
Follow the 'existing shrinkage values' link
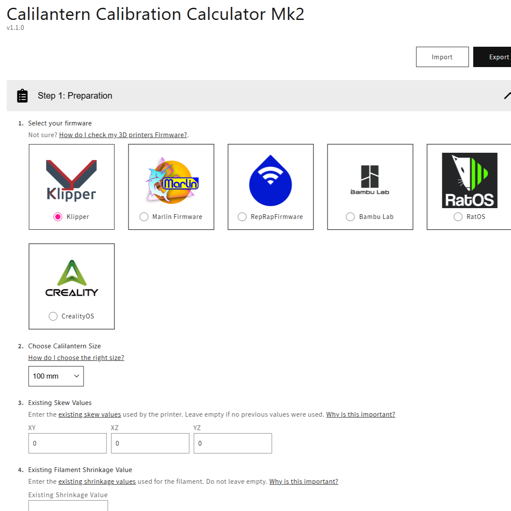coord(97,482)
